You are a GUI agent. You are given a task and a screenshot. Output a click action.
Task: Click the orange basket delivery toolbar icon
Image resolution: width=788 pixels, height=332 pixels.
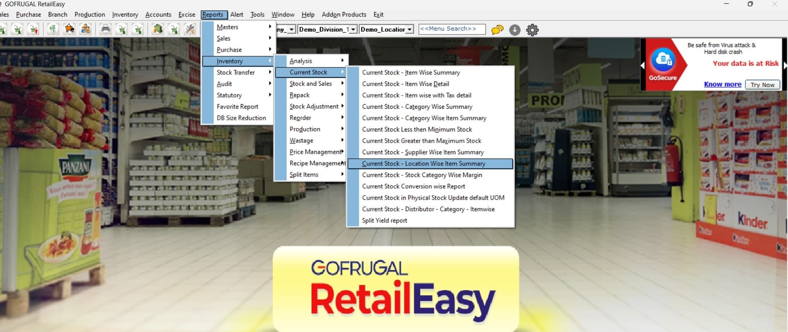point(70,29)
